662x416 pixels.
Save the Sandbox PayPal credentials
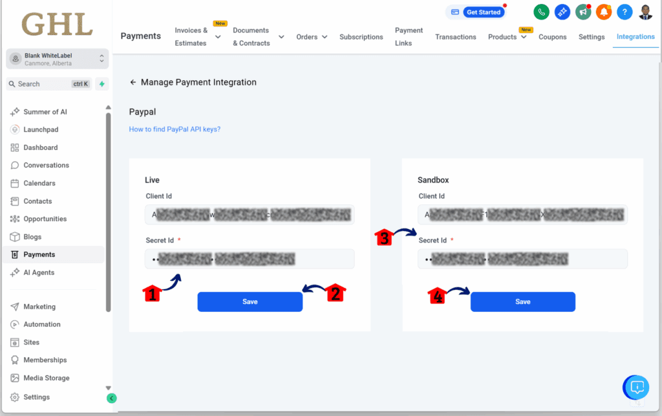tap(522, 301)
